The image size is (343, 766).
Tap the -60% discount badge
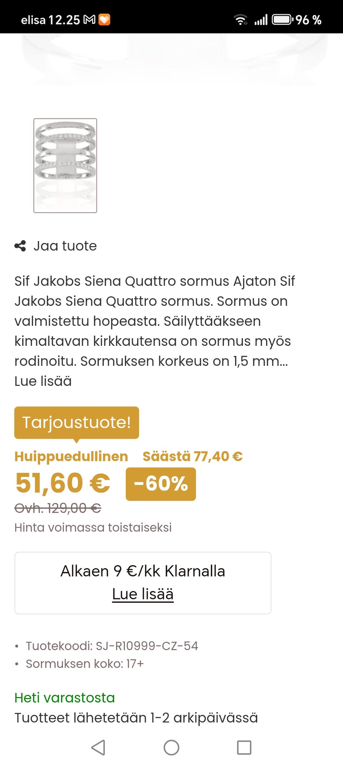(x=160, y=484)
